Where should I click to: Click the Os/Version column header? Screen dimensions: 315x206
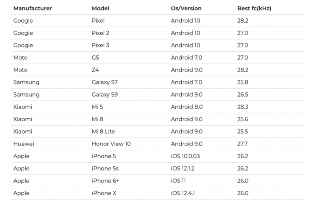(186, 8)
